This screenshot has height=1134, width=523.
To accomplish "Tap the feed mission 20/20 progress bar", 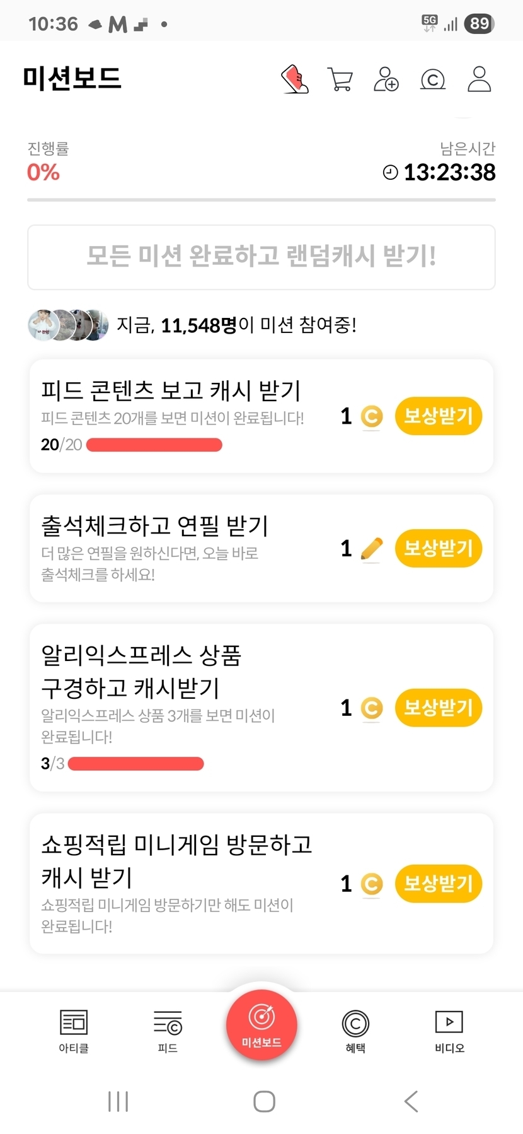I will click(154, 445).
